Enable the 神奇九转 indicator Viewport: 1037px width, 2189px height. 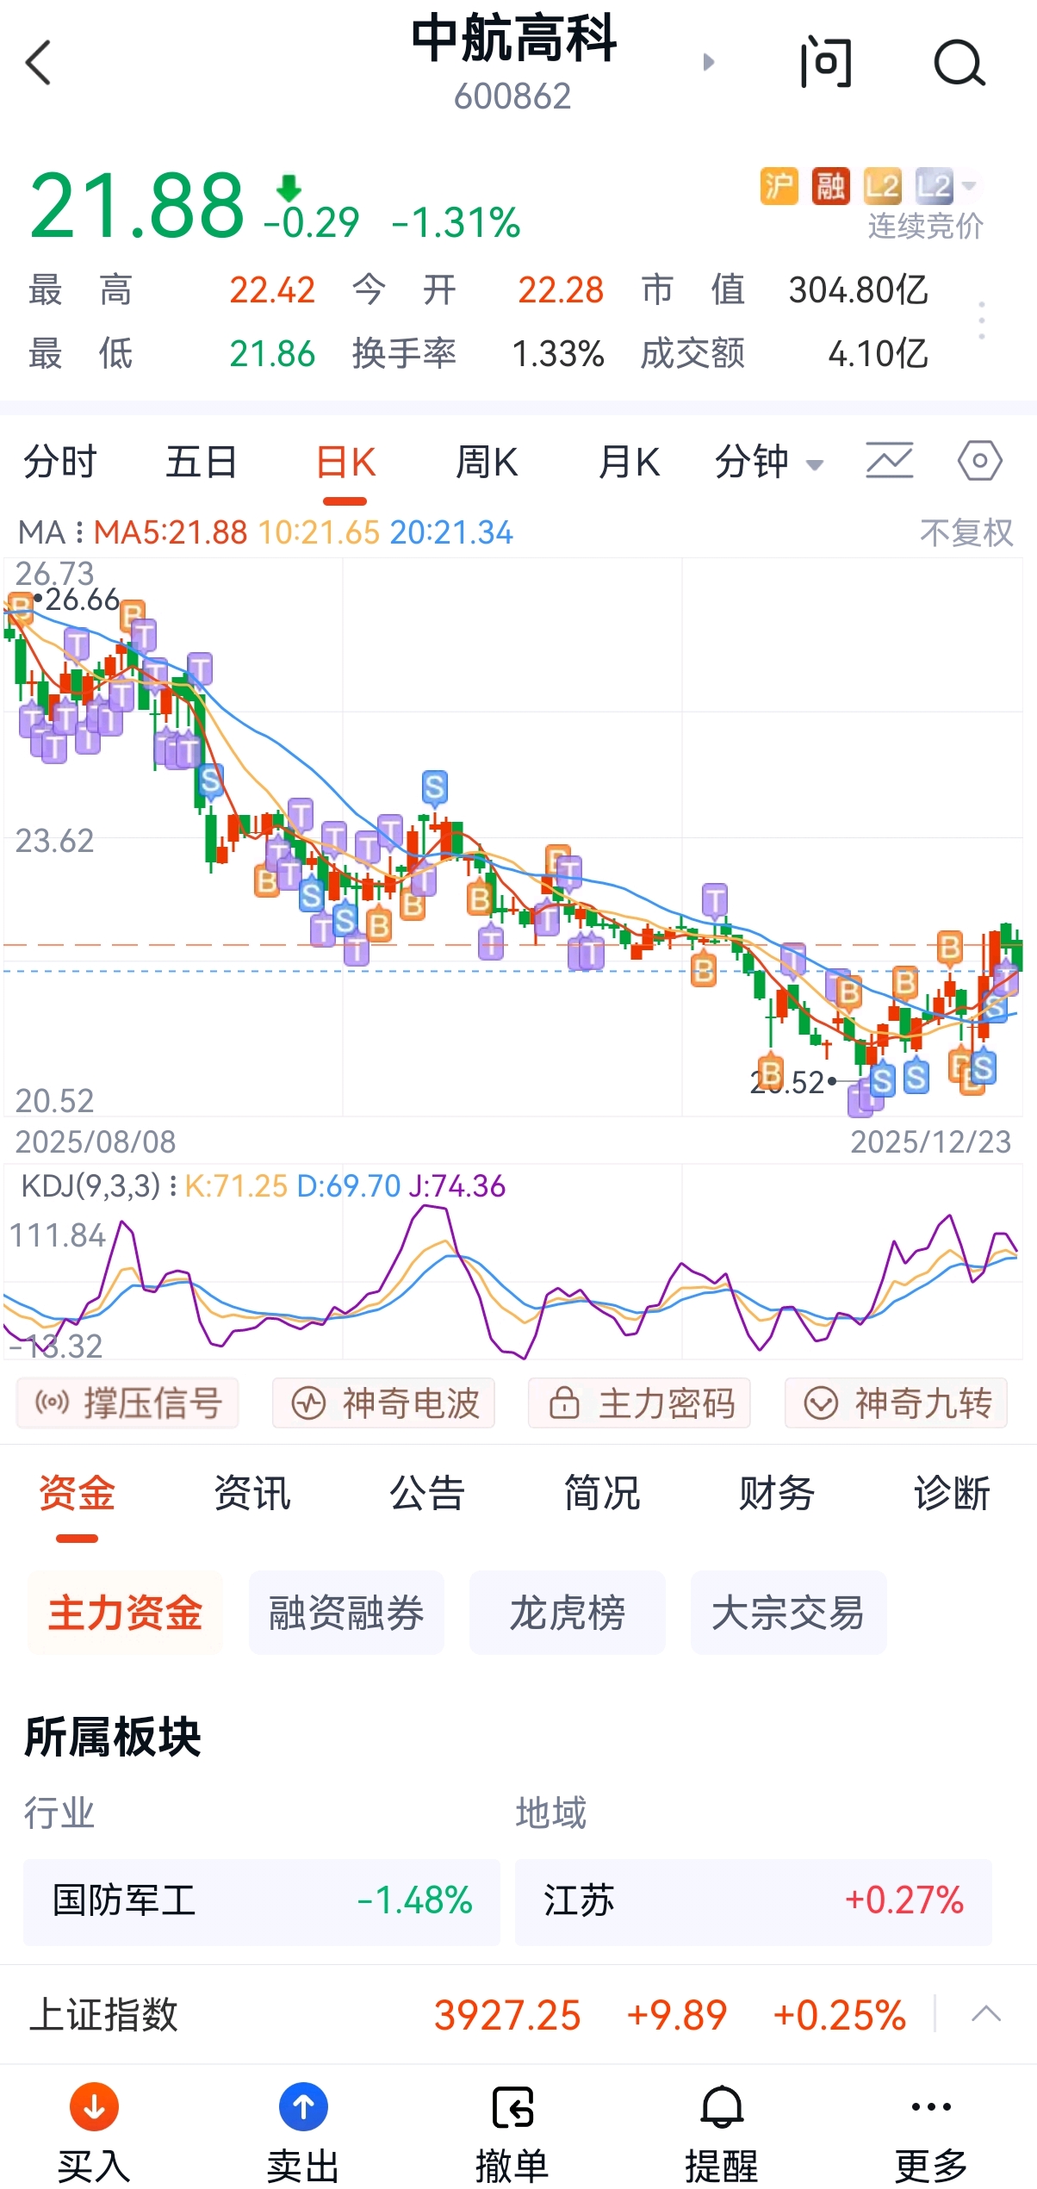coord(896,1403)
